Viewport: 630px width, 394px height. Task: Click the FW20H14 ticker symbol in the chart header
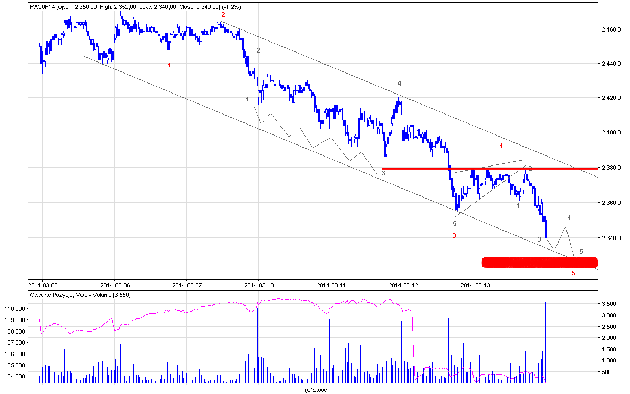click(x=42, y=6)
